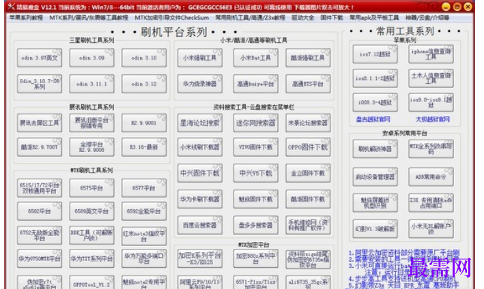The height and width of the screenshot is (289, 484).
Task: Click 酷派固件下载 button
Action: 308,199
